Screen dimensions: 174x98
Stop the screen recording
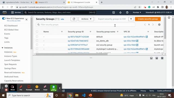pos(6,90)
